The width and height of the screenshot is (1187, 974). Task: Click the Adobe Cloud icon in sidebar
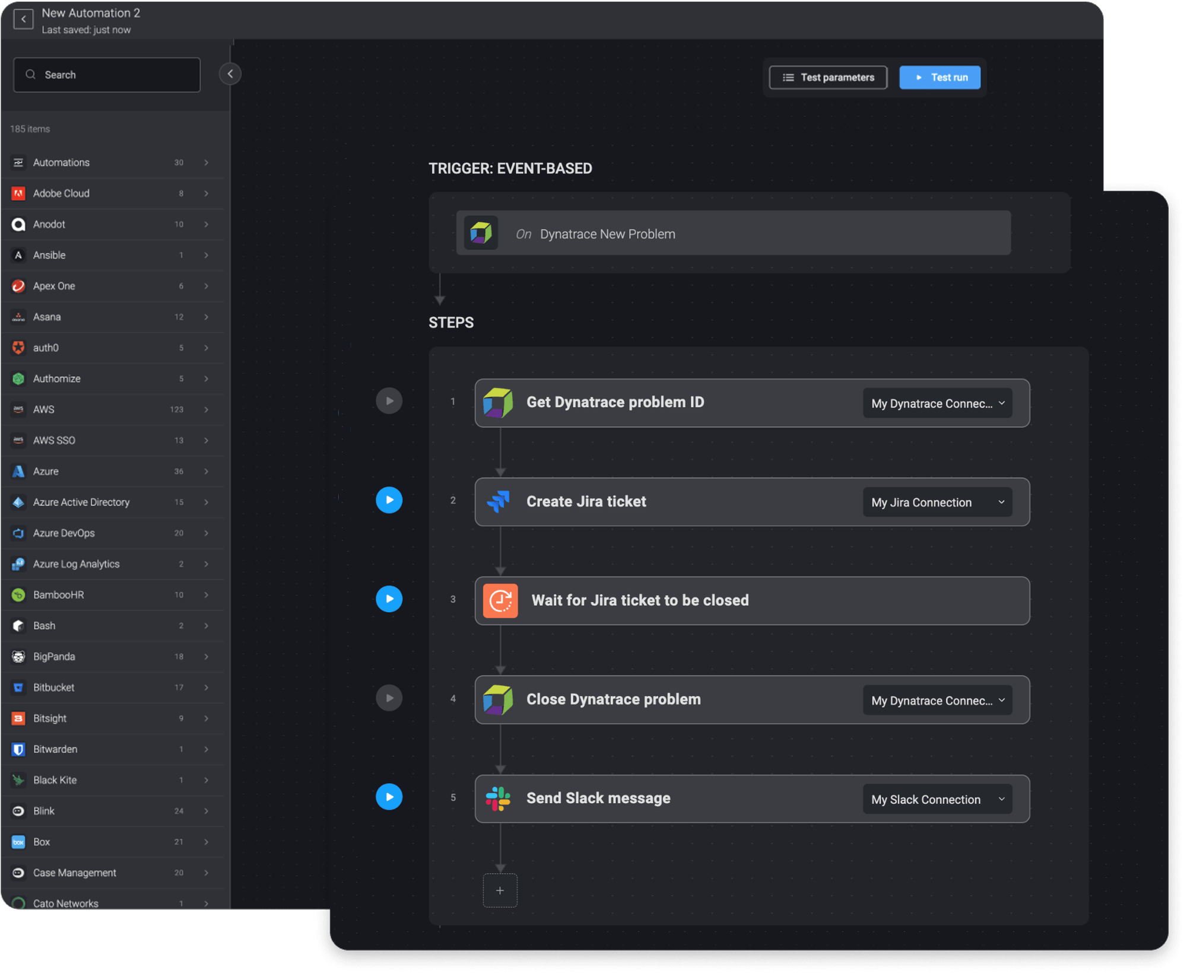tap(18, 193)
